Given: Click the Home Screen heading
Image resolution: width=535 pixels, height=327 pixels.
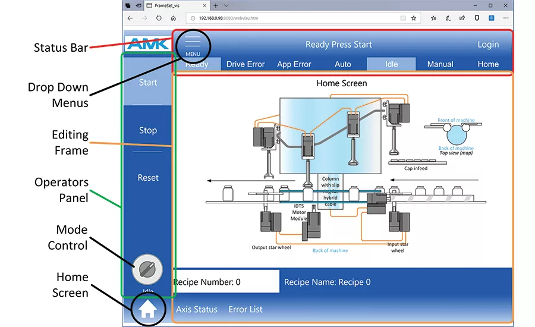Looking at the screenshot, I should (x=342, y=83).
